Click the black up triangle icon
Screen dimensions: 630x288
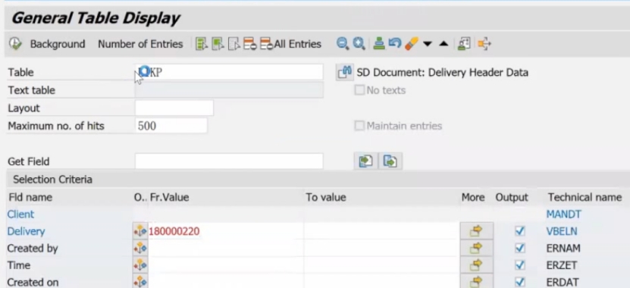click(x=444, y=43)
